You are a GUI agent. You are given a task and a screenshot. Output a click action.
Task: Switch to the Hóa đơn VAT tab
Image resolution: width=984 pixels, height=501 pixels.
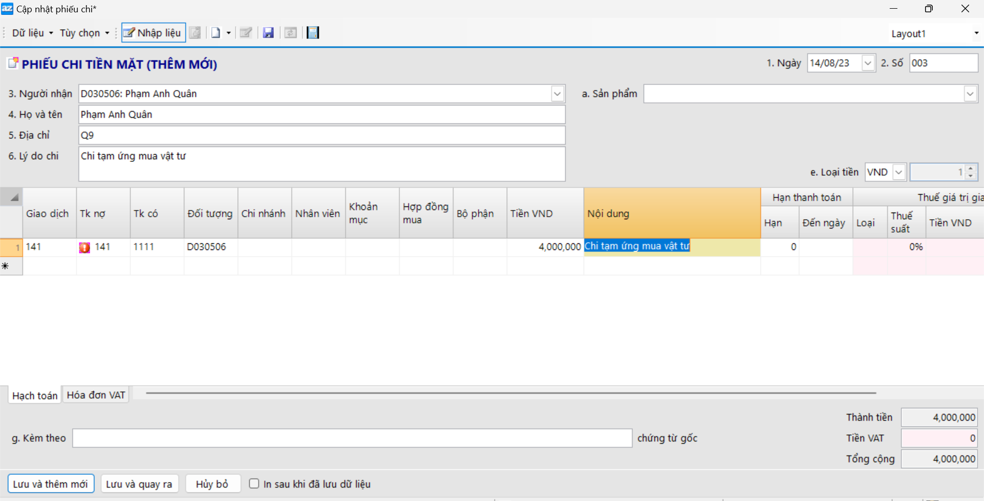point(96,395)
